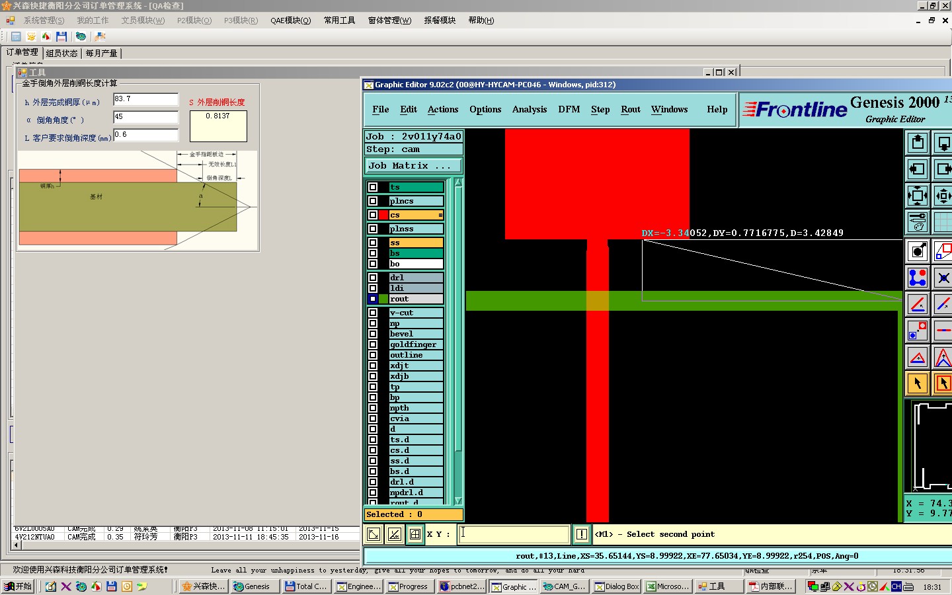The image size is (952, 595).
Task: Click the X Y coordinate input field
Action: pyautogui.click(x=514, y=534)
